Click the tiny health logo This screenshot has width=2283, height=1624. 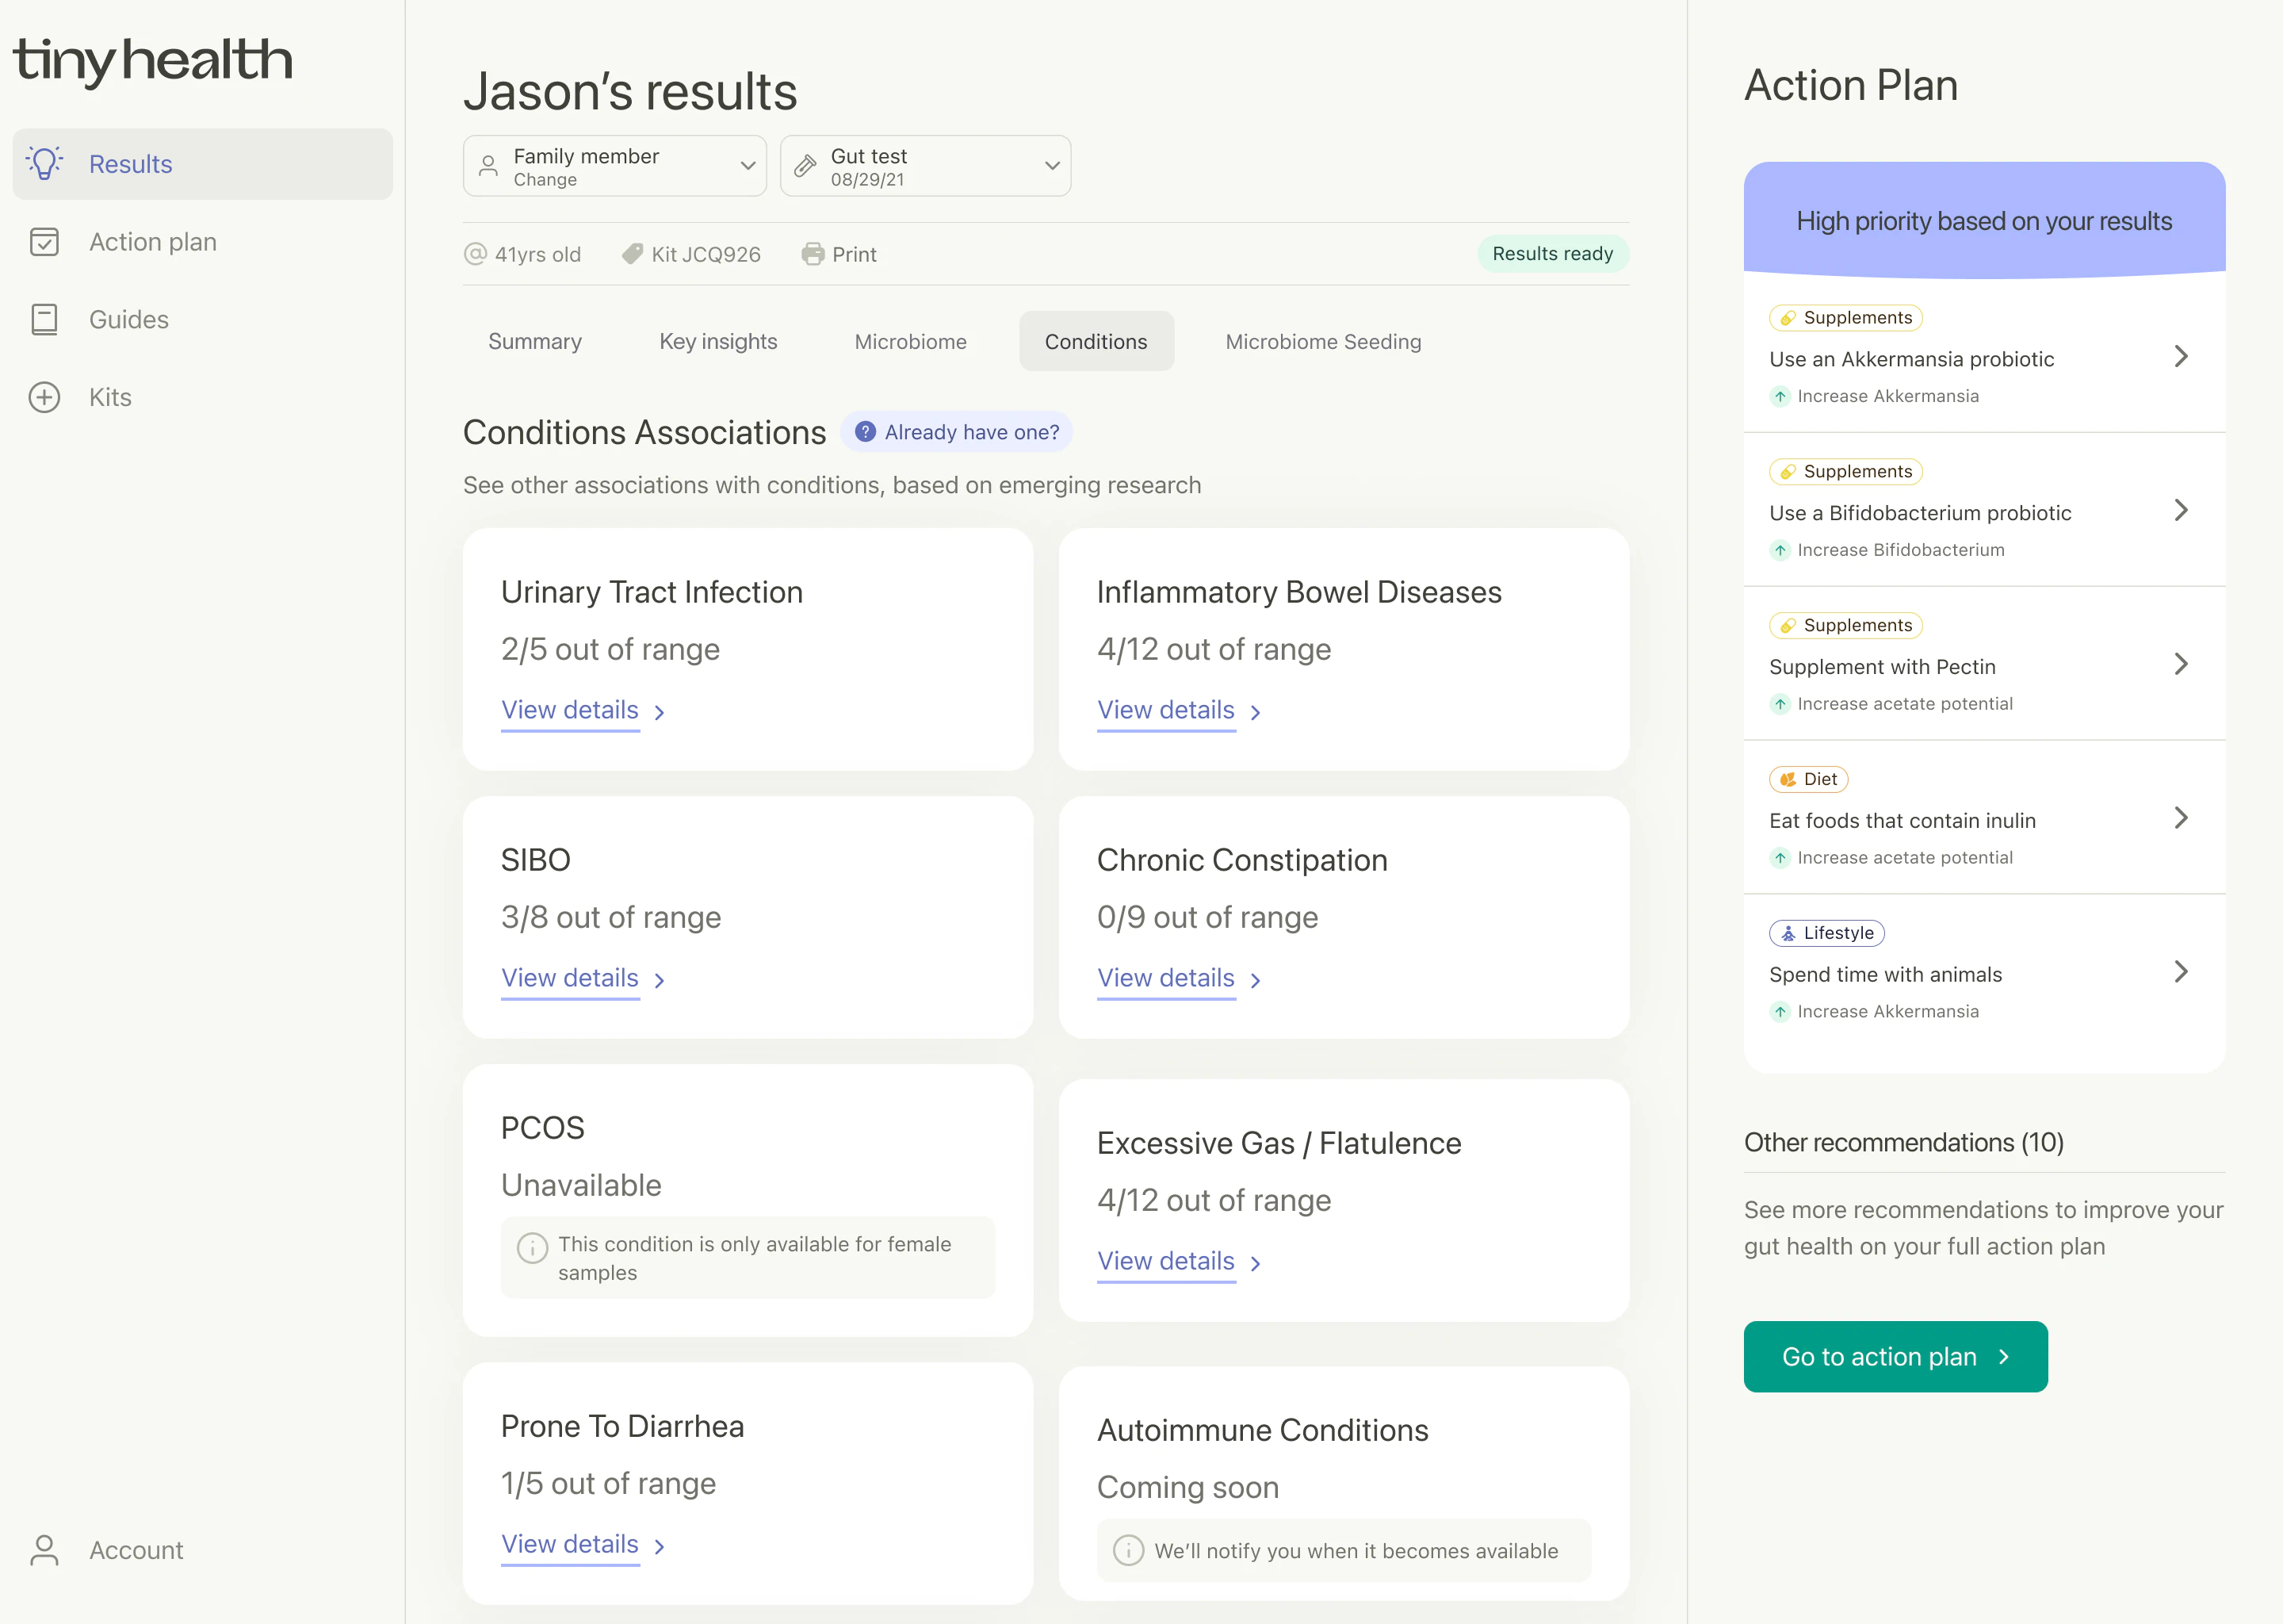pos(152,61)
